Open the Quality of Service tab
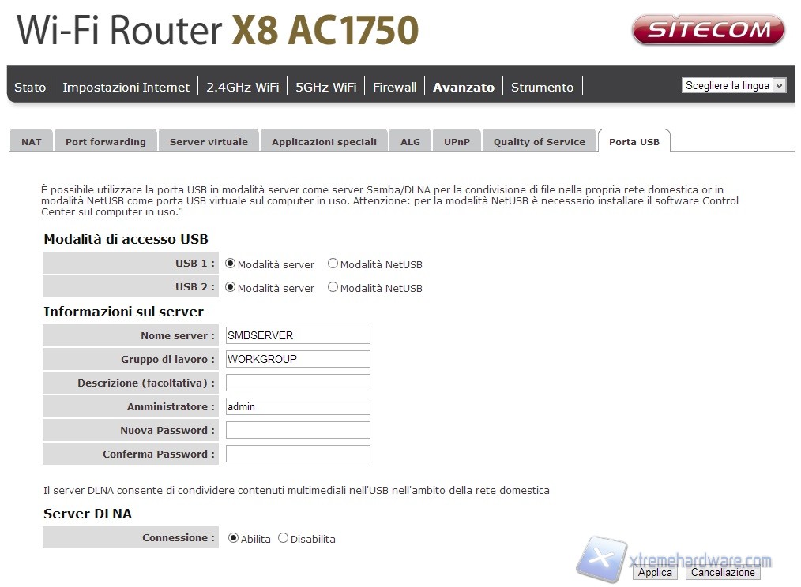The width and height of the screenshot is (801, 587). [x=540, y=142]
